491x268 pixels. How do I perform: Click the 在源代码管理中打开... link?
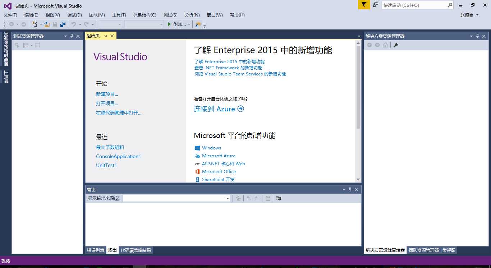point(119,113)
